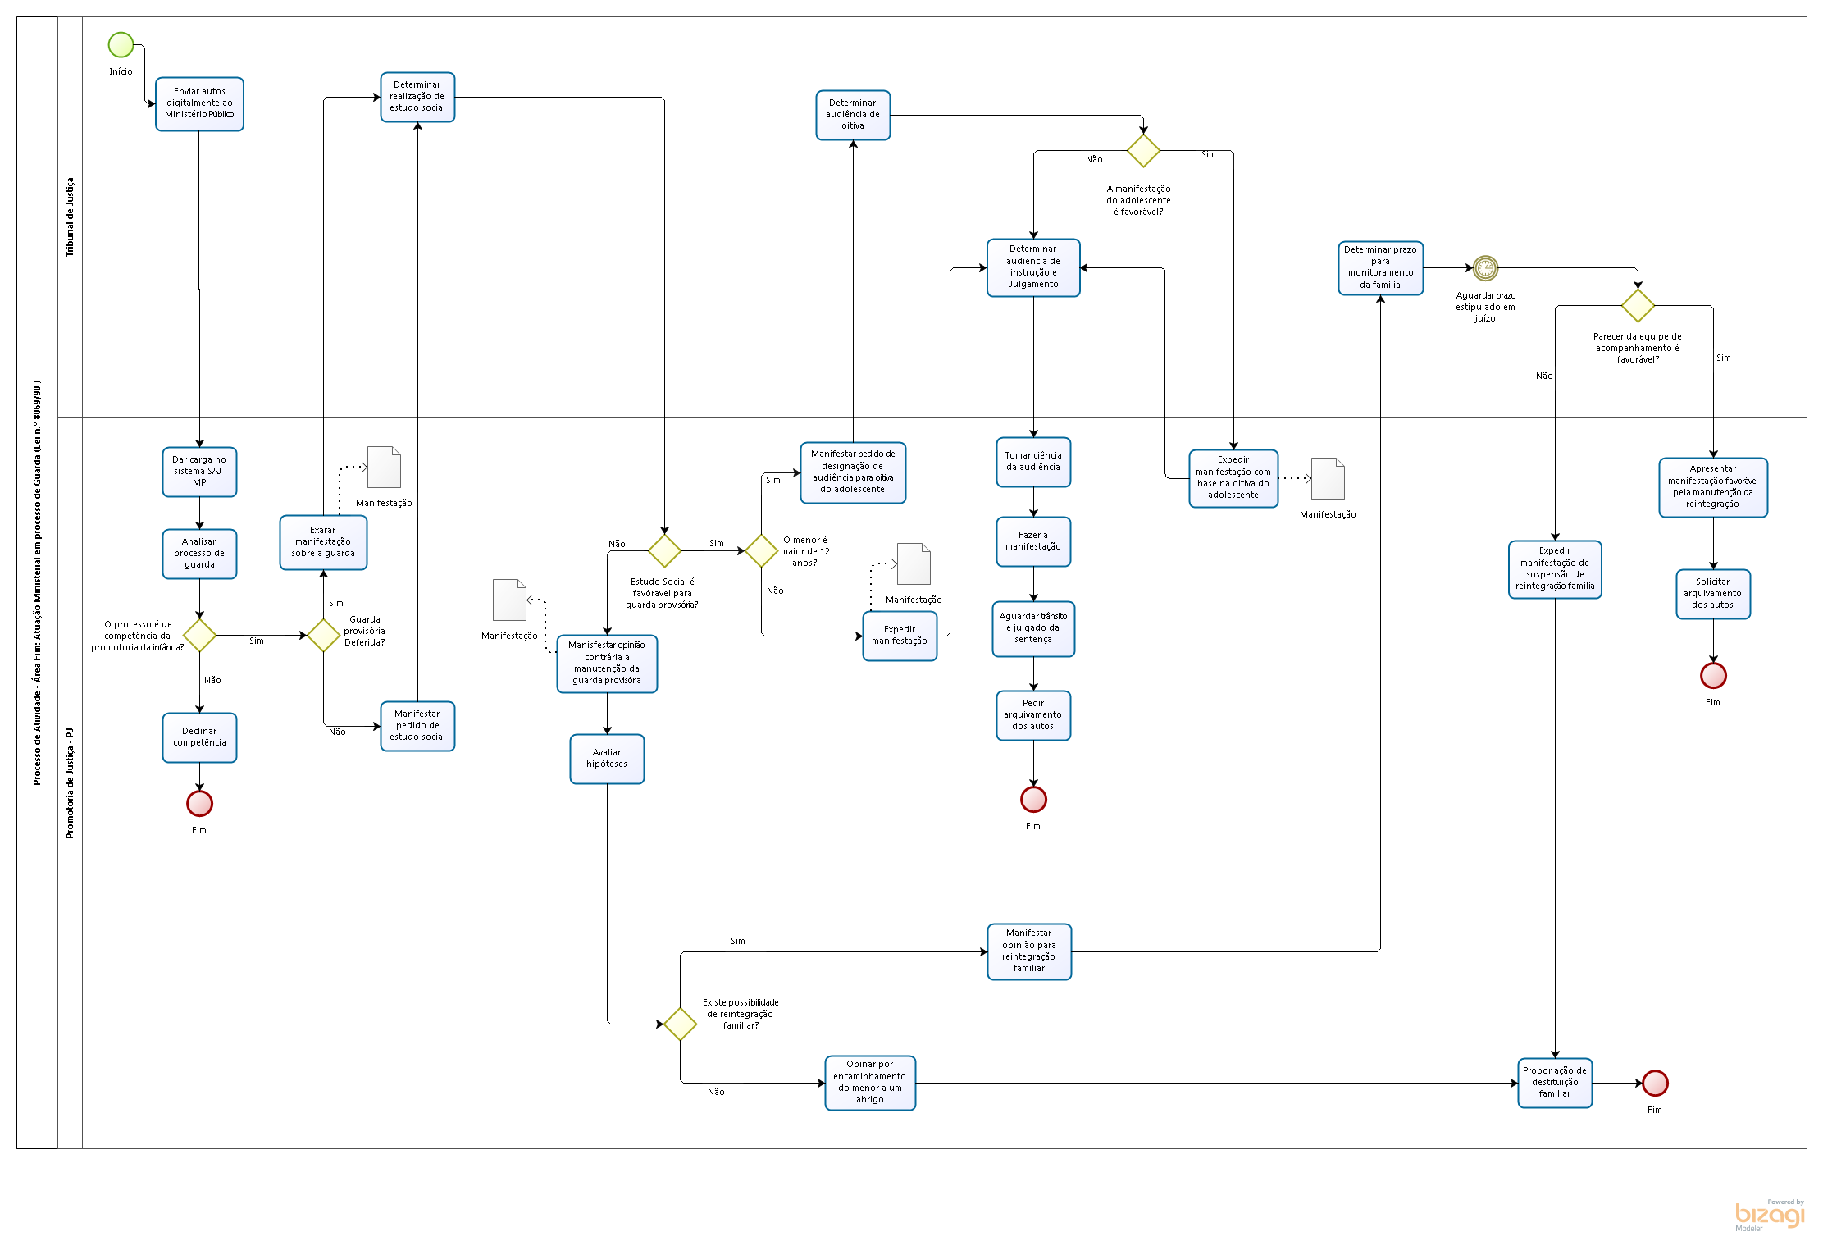
Task: Click the red Fim end event below Declinar competência
Action: coord(199,803)
